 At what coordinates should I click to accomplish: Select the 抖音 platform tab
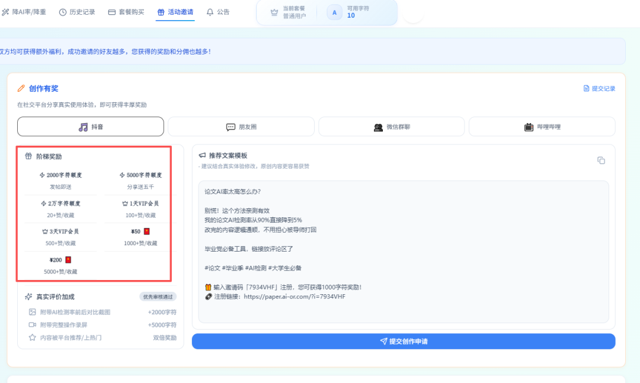coord(91,127)
